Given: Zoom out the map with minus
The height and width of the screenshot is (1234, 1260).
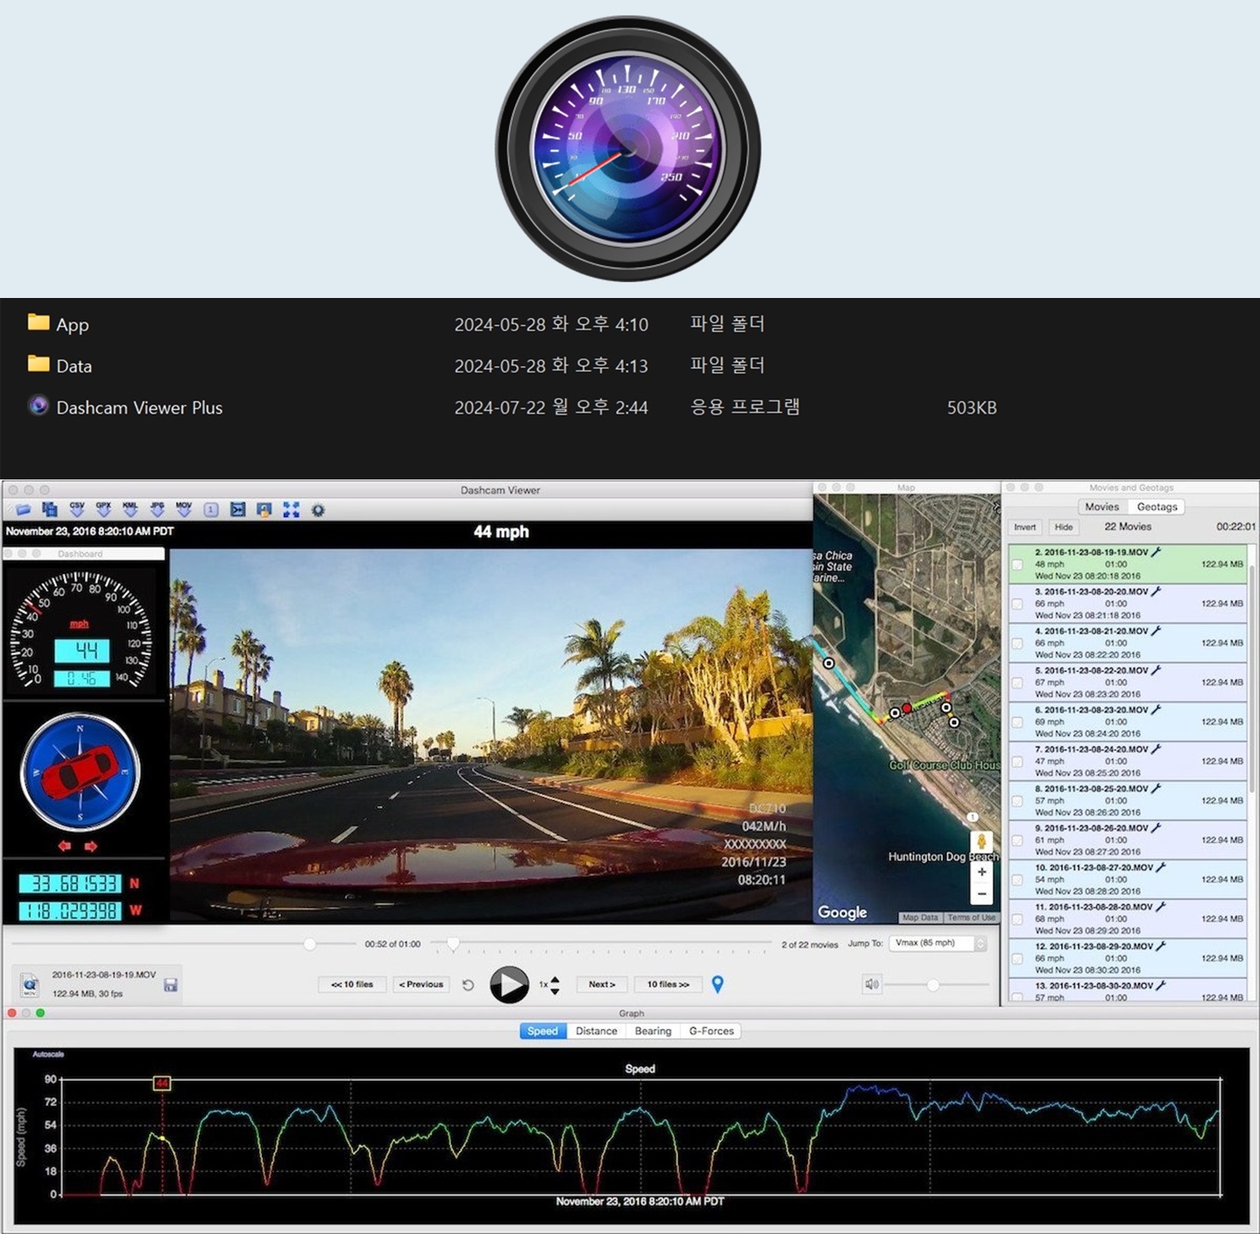Looking at the screenshot, I should [981, 894].
